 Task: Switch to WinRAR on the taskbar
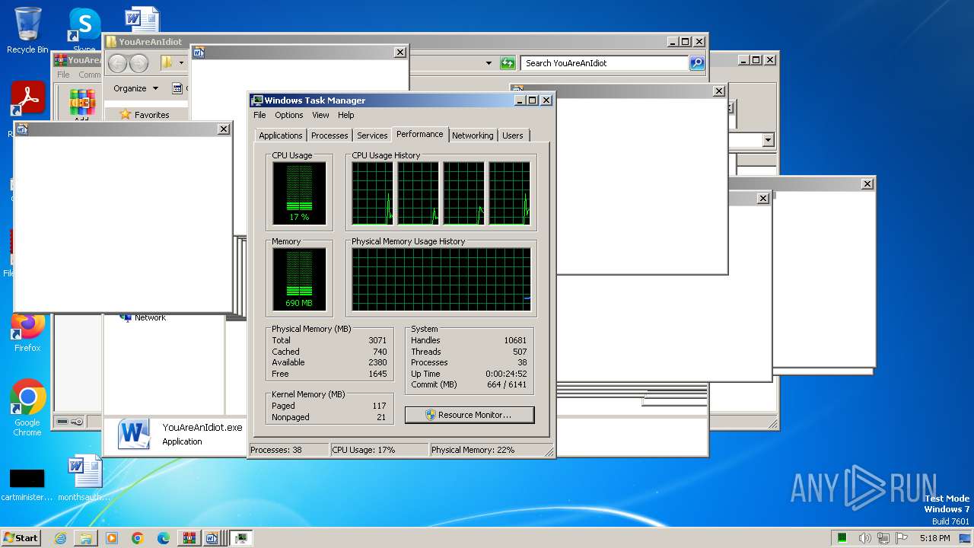(189, 538)
